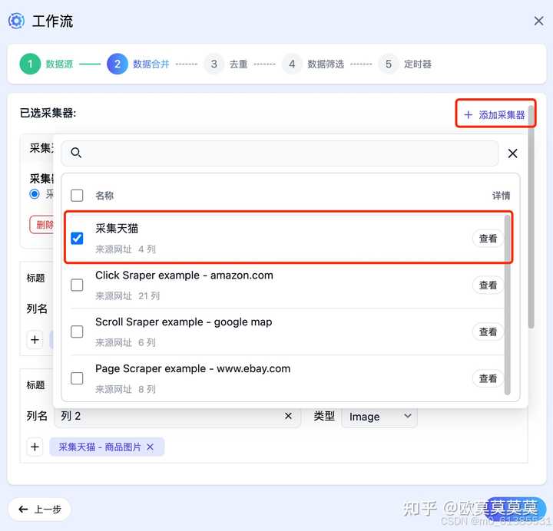Click the red 删除 button

coord(41,225)
